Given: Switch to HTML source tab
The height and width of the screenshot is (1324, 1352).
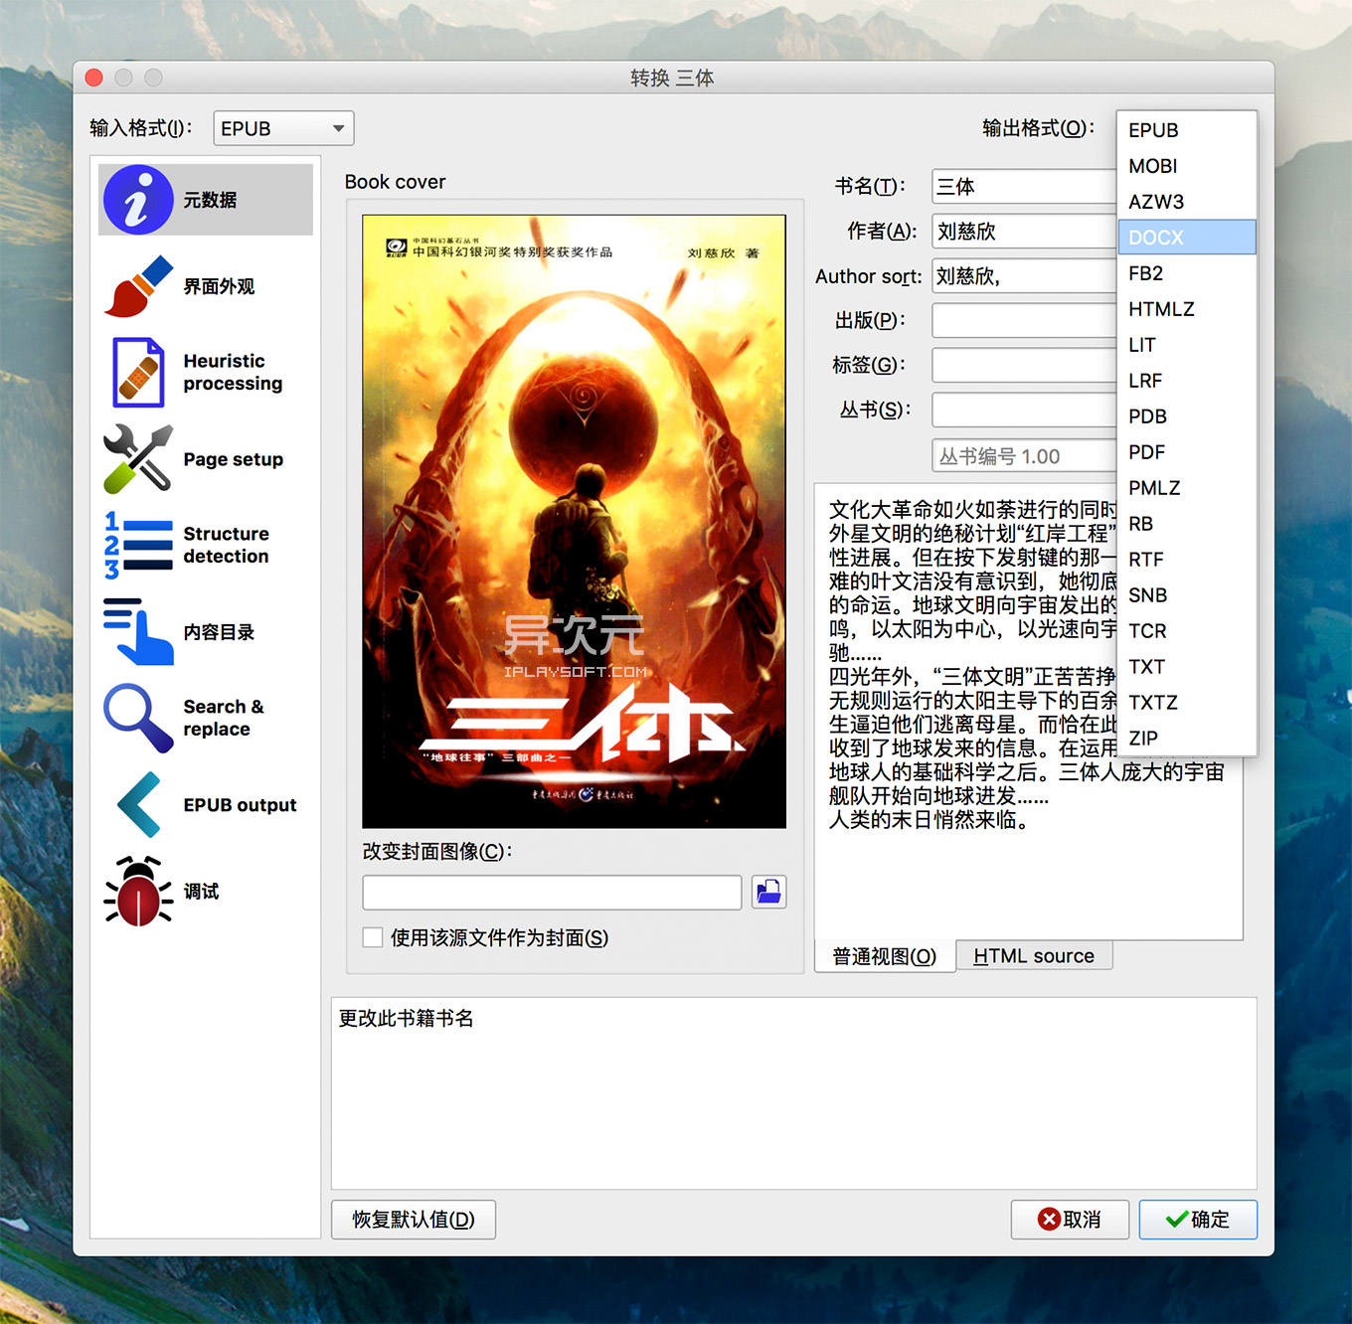Looking at the screenshot, I should click(1034, 956).
